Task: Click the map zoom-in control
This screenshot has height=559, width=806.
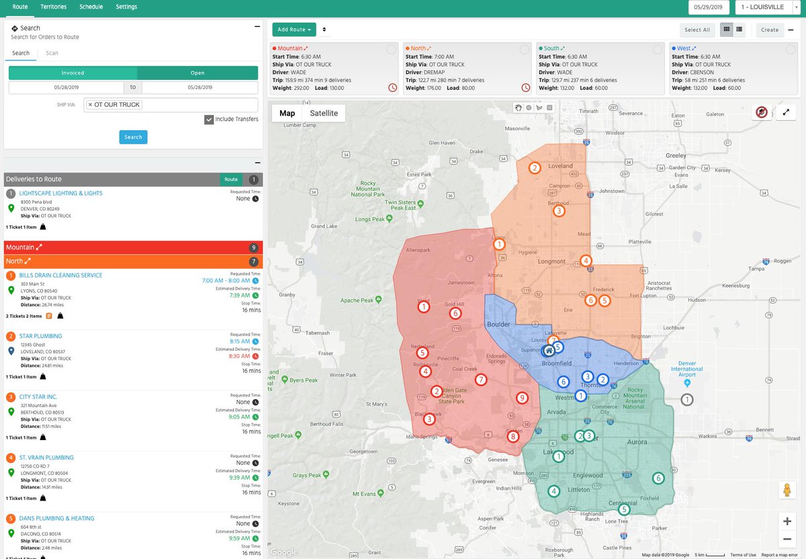Action: (787, 521)
